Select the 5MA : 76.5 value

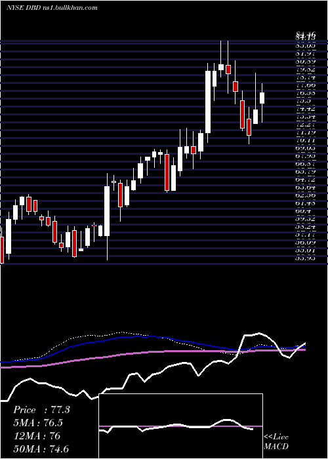tap(38, 423)
